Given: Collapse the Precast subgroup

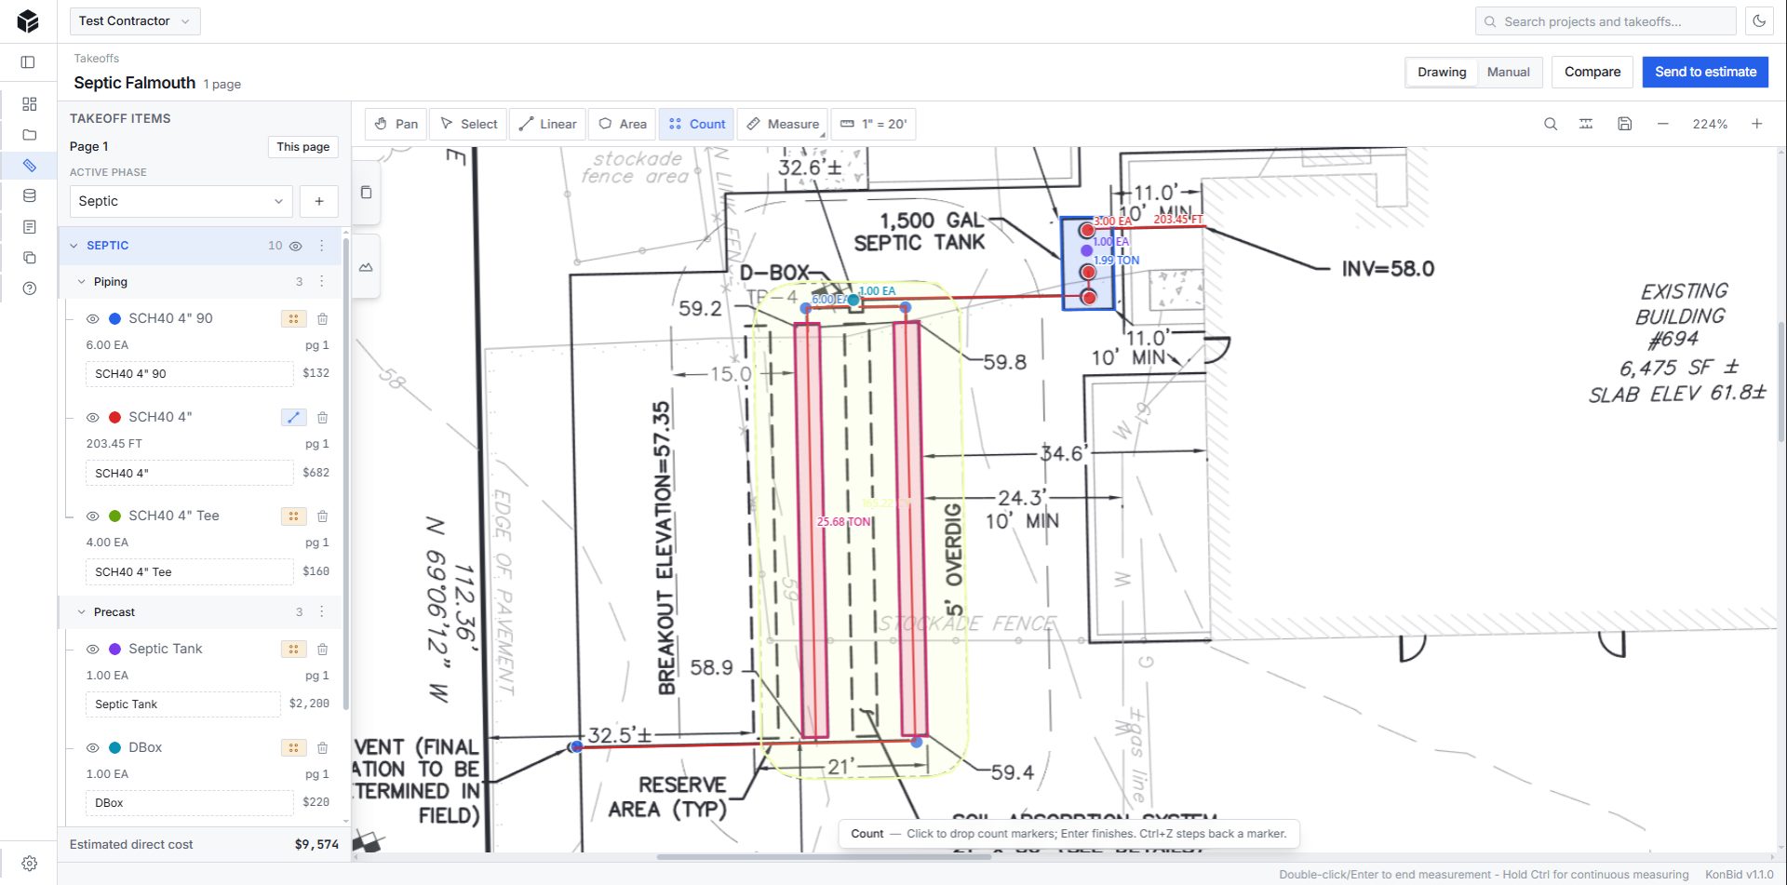Looking at the screenshot, I should click(x=82, y=612).
